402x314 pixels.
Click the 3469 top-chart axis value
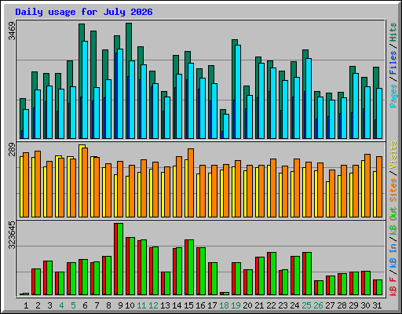12,31
